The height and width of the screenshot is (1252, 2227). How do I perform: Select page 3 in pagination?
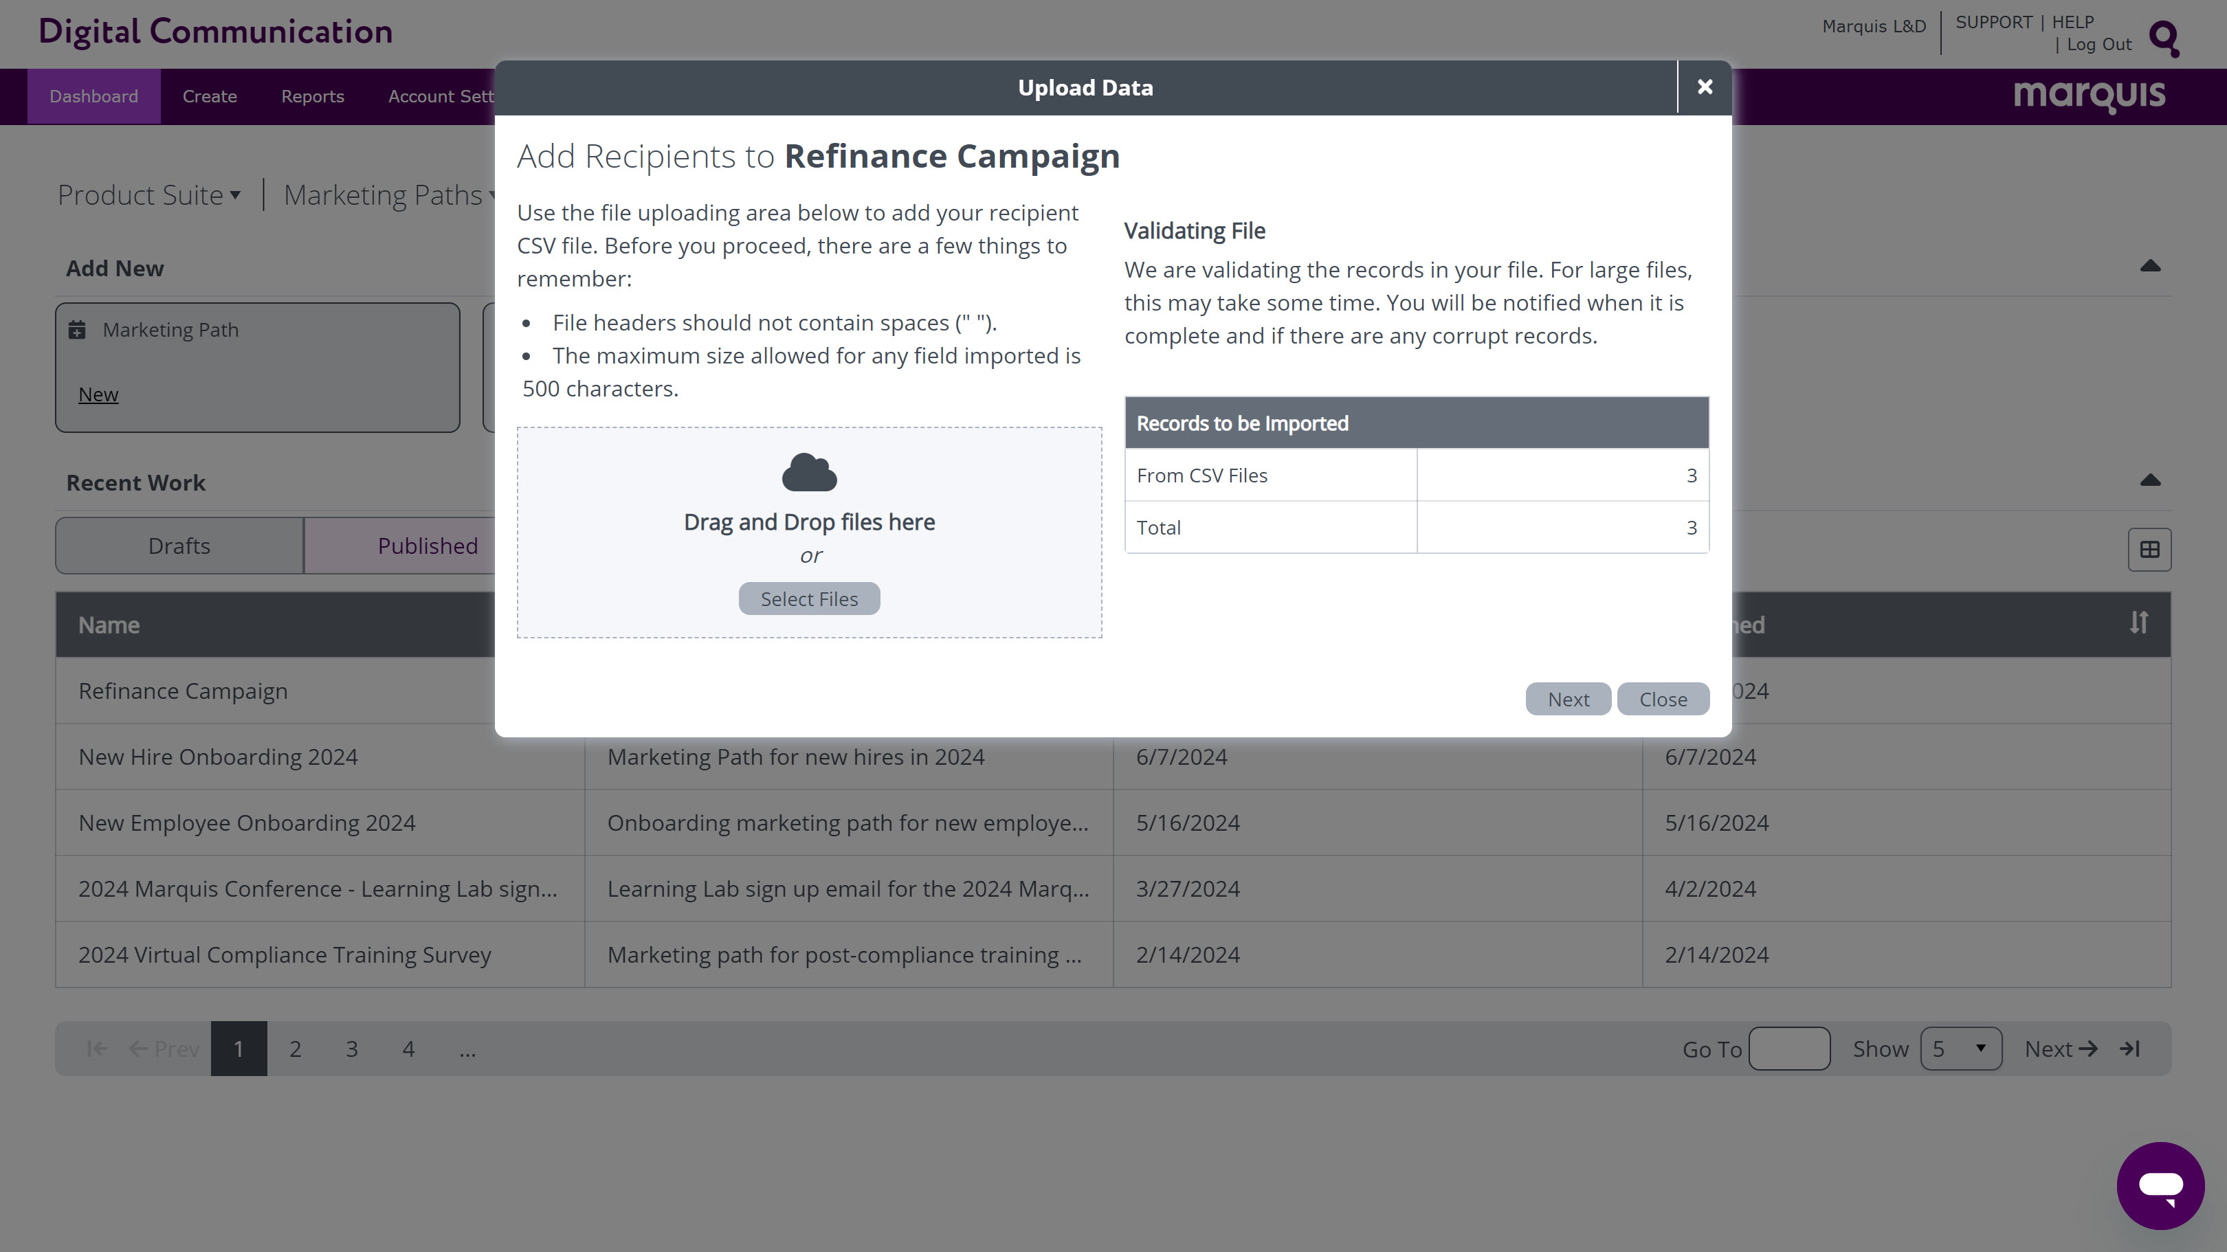tap(352, 1049)
